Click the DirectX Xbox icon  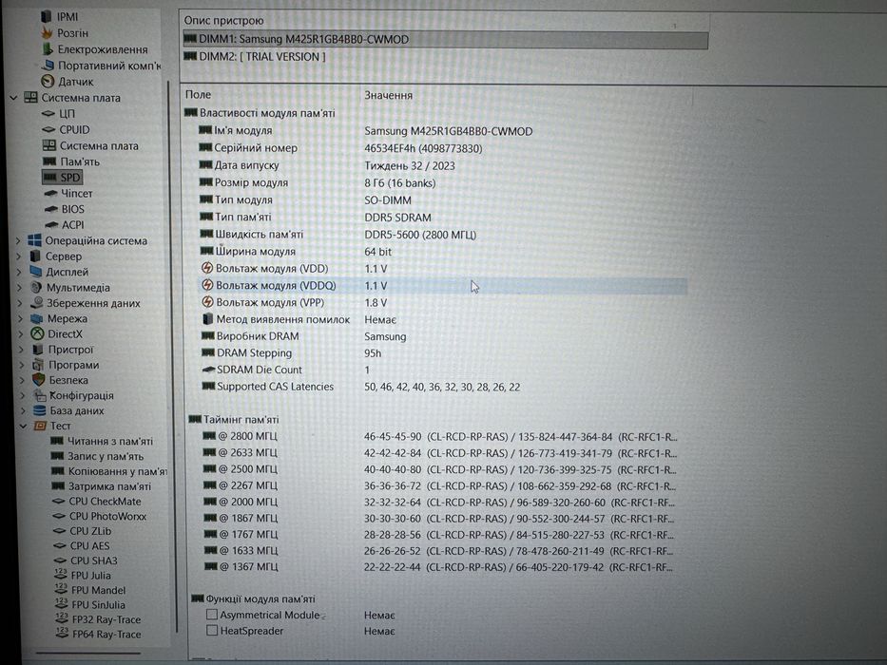pyautogui.click(x=37, y=333)
